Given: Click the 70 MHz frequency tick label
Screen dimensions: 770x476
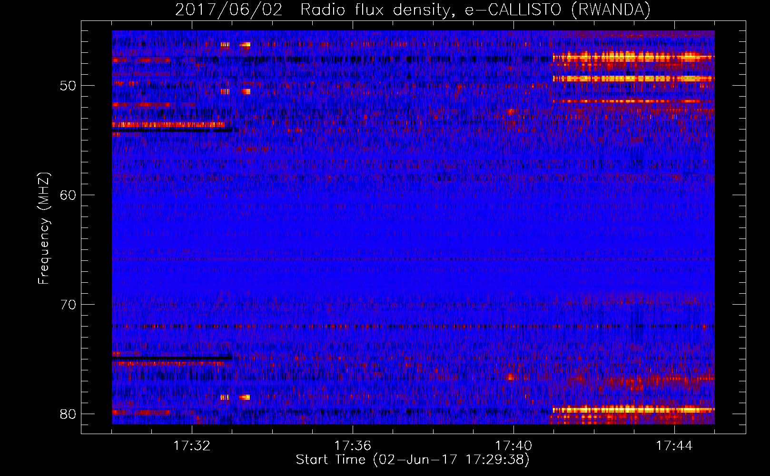Looking at the screenshot, I should 68,305.
